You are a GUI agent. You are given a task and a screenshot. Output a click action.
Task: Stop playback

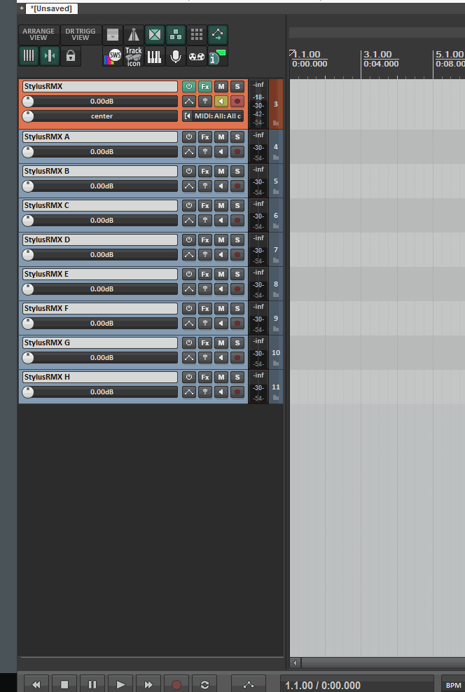coord(64,684)
